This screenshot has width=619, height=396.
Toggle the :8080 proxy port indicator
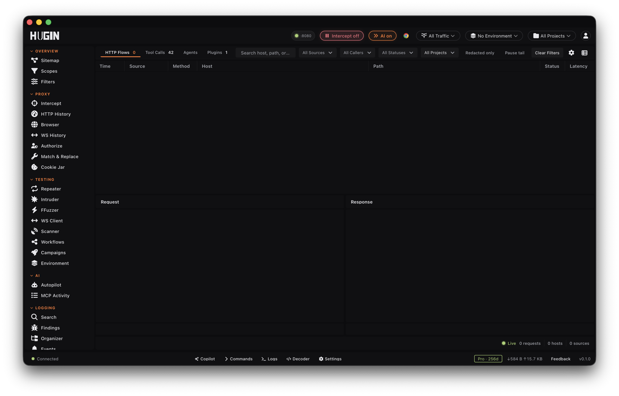[303, 36]
